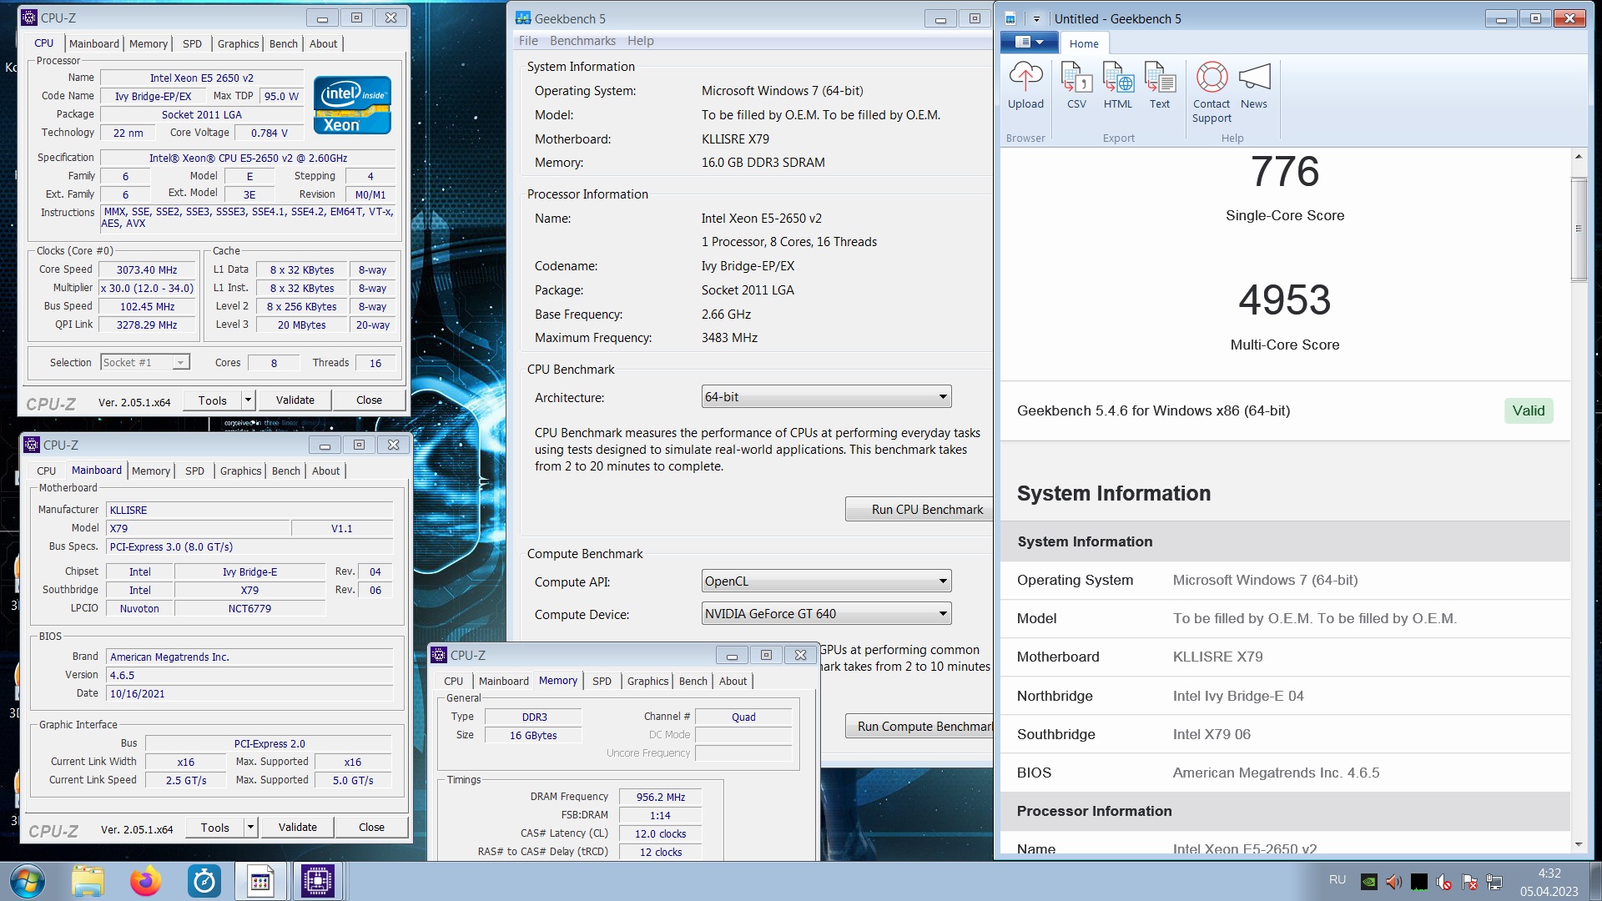
Task: Click scroll up arrow in Geekbench results
Action: click(x=1579, y=157)
